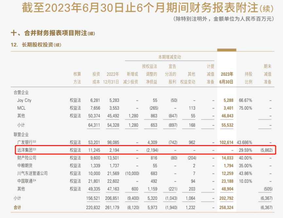This screenshot has width=283, height=218.
Task: Click the 合营企业 section label
Action: pos(21,93)
